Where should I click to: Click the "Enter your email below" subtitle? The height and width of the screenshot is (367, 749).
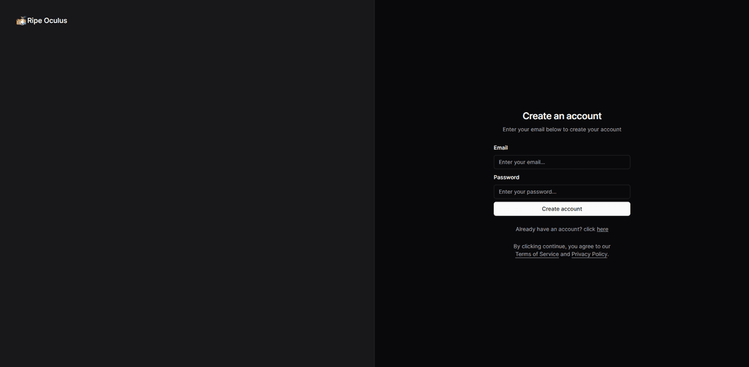(x=562, y=129)
